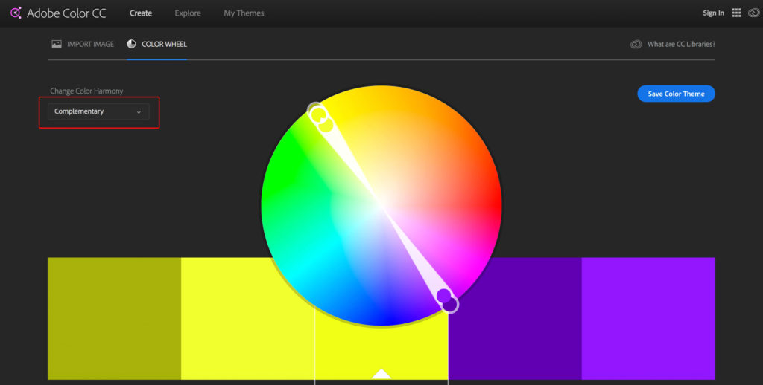Click the Adobe Color CC logo icon
This screenshot has height=385, width=763.
point(16,13)
